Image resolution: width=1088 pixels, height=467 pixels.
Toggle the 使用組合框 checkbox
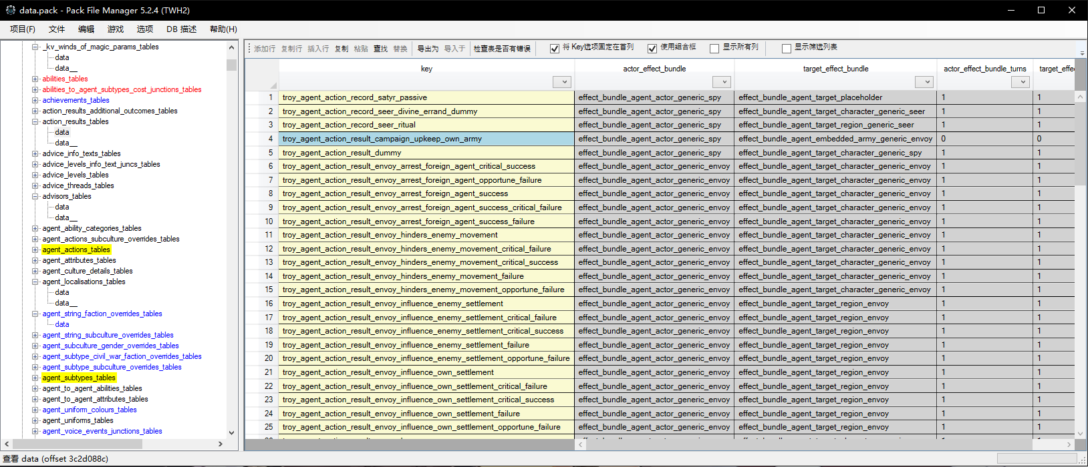pyautogui.click(x=652, y=49)
